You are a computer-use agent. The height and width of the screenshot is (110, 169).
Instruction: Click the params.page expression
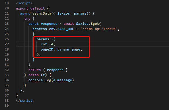pyautogui.click(x=69, y=50)
